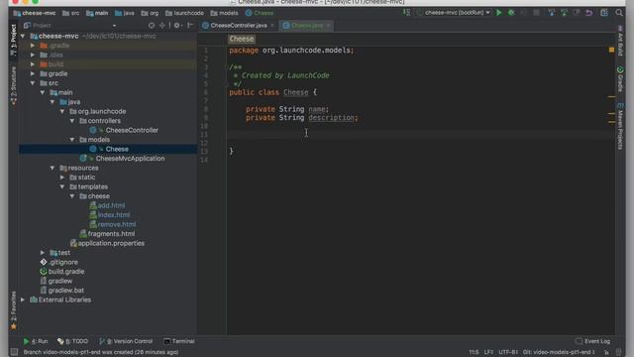Viewport: 634px width, 357px height.
Task: Expand External Libraries node
Action: tap(23, 299)
